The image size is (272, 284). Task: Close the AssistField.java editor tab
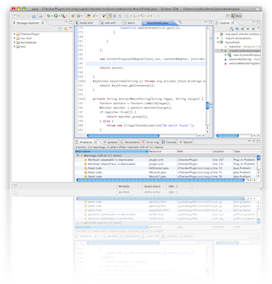coord(171,23)
